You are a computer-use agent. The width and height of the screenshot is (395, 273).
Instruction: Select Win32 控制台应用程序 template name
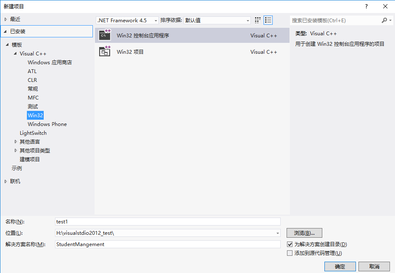click(143, 36)
